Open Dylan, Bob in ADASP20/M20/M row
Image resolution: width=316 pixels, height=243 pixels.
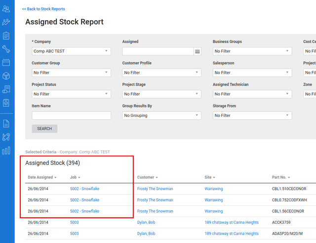tap(146, 234)
